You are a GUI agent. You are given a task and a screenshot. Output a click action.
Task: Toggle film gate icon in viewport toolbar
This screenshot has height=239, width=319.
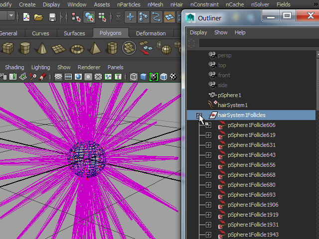(68, 77)
